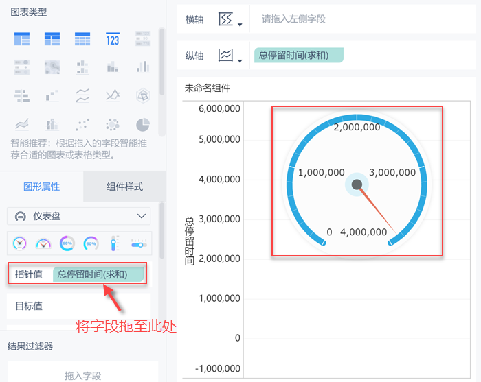Select the contrast bar chart type
Screen dimensions: 481x382
(x=22, y=96)
